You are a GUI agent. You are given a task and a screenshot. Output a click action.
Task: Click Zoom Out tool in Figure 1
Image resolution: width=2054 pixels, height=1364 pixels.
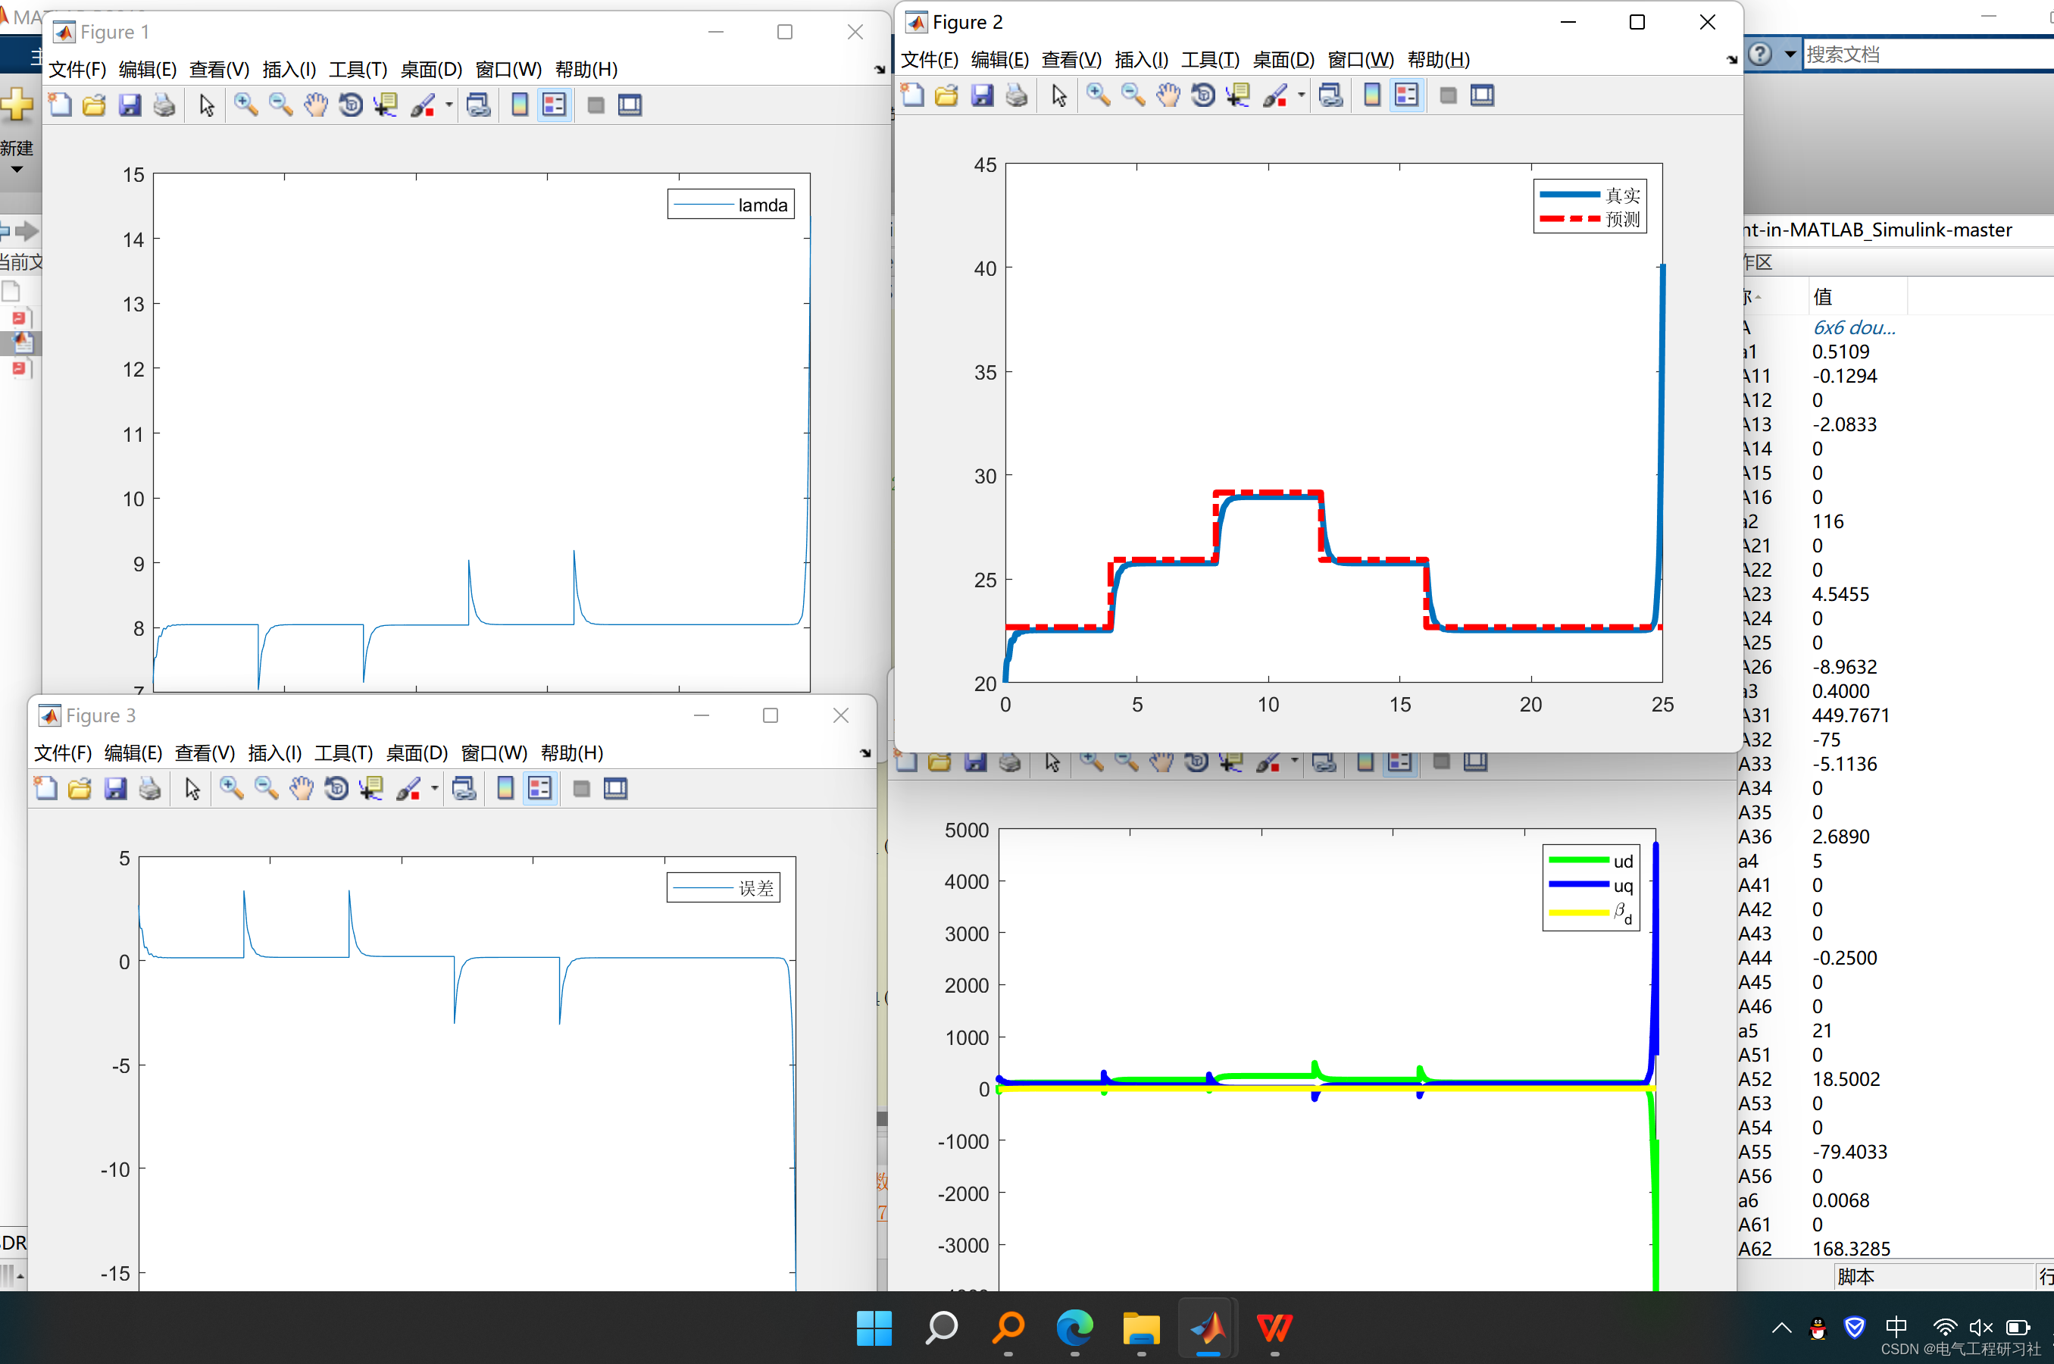tap(280, 105)
